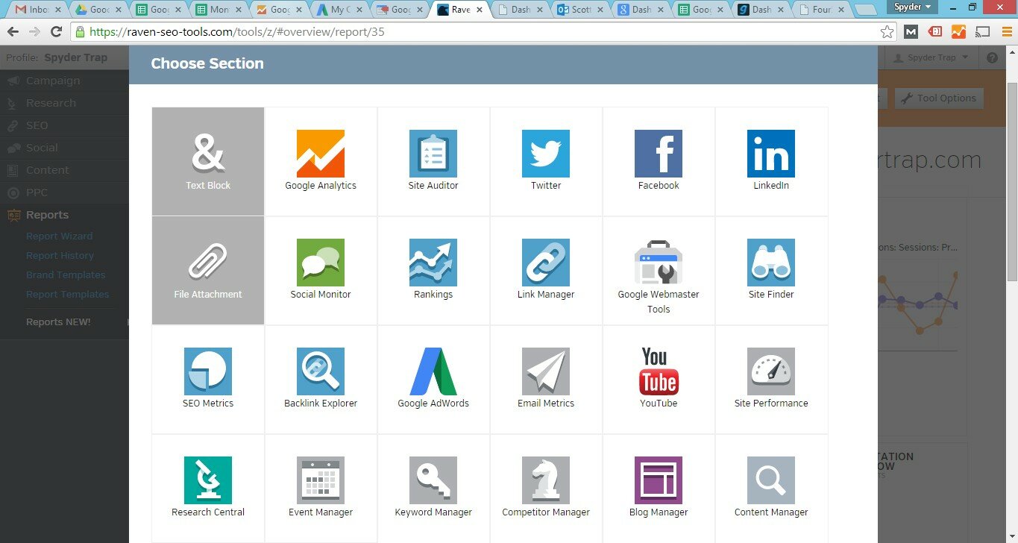Viewport: 1018px width, 543px height.
Task: Choose the LinkedIn section tile
Action: coord(771,161)
